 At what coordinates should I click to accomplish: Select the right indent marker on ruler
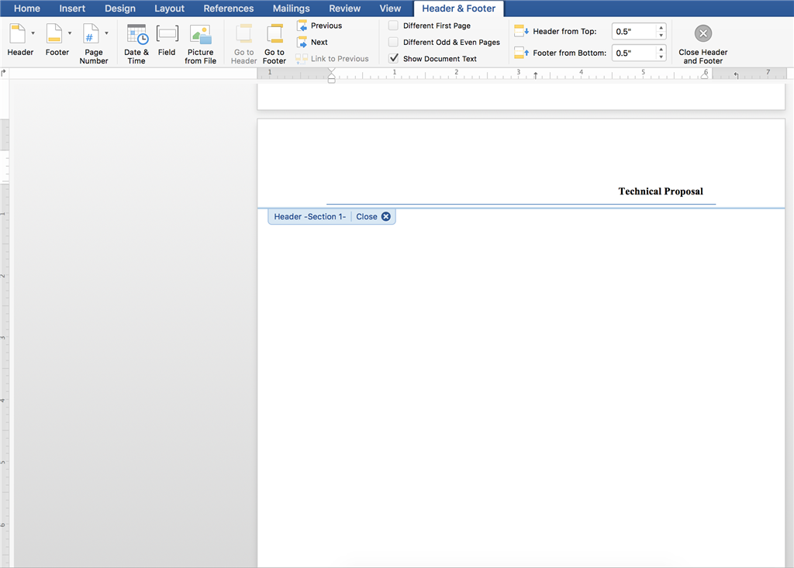coord(704,75)
